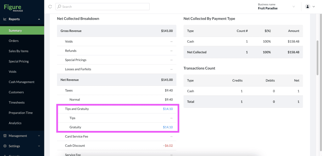Click the magnifier icon in search box
The image size is (322, 156).
[x=59, y=7]
